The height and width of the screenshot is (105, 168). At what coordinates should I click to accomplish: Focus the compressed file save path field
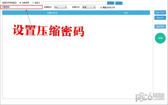click(74, 3)
